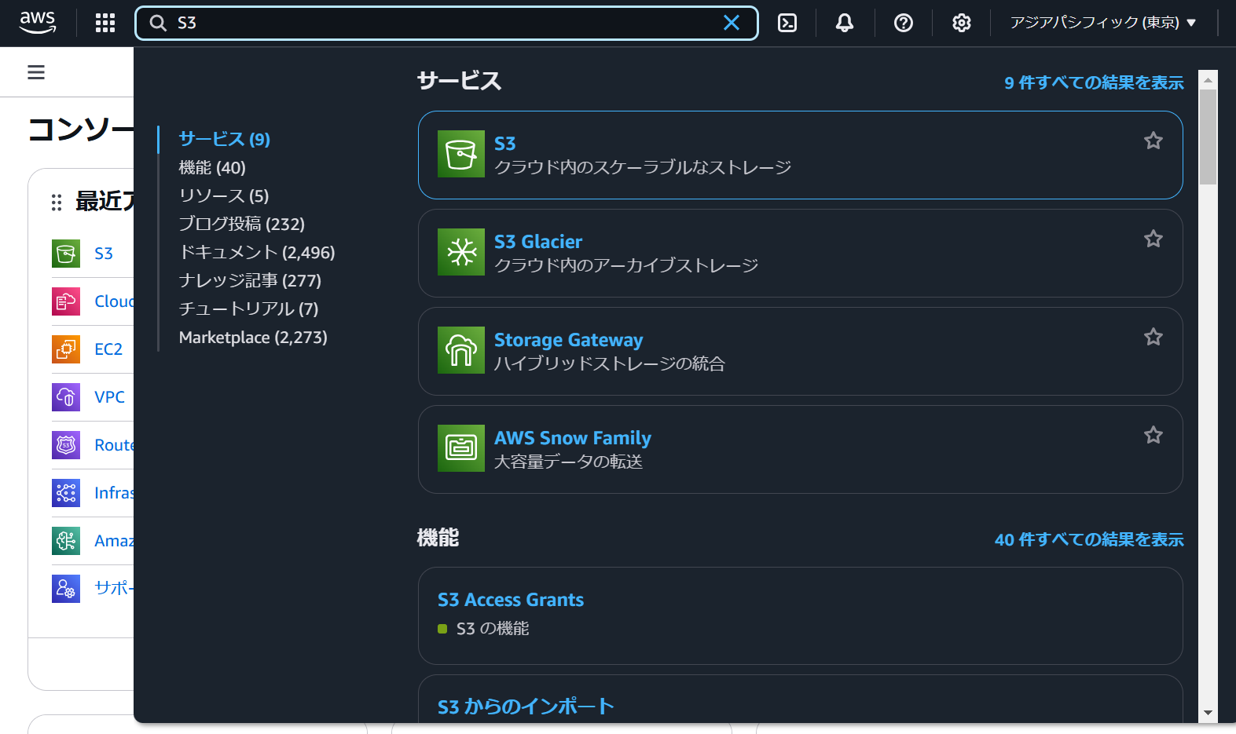Select the リソース (5) filter
The image size is (1236, 734).
click(x=224, y=195)
